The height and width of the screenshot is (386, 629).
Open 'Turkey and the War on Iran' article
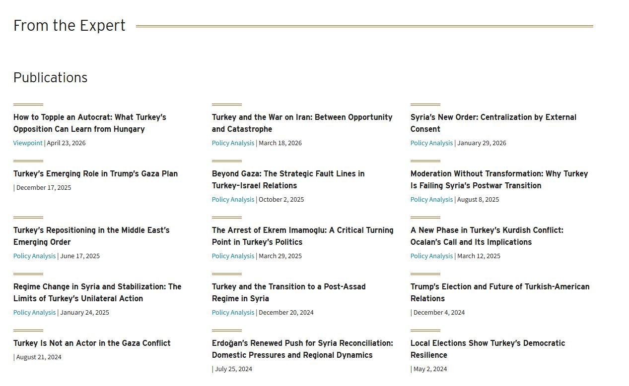coord(302,123)
